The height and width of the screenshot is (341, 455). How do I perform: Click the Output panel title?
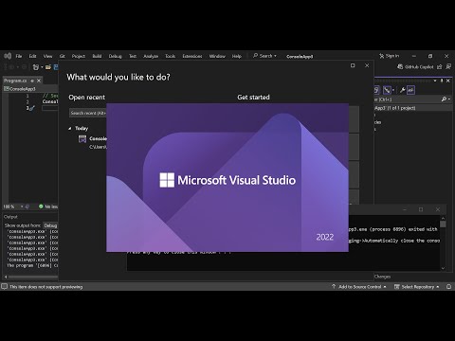point(10,217)
